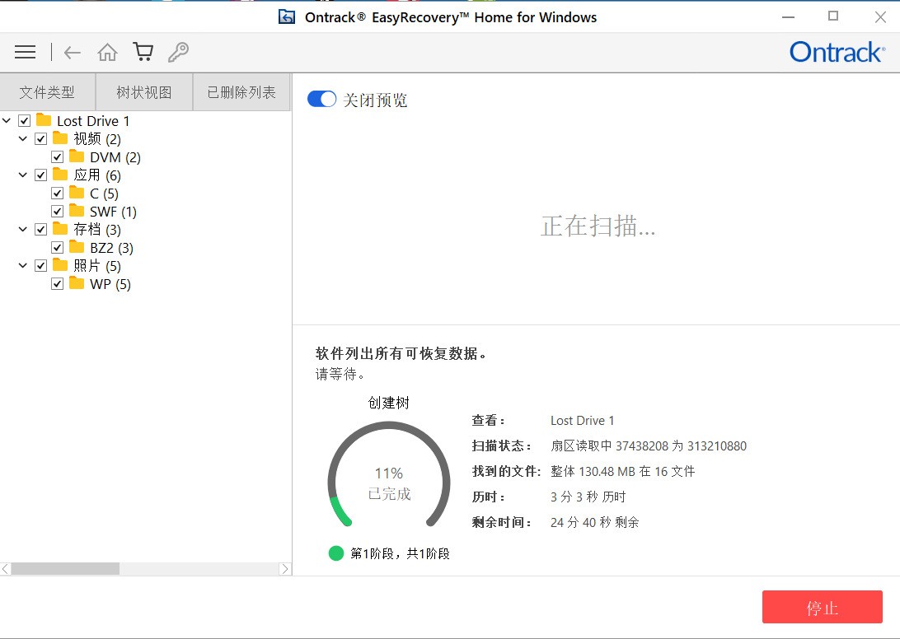Open the hamburger menu
The image size is (900, 639).
click(25, 51)
